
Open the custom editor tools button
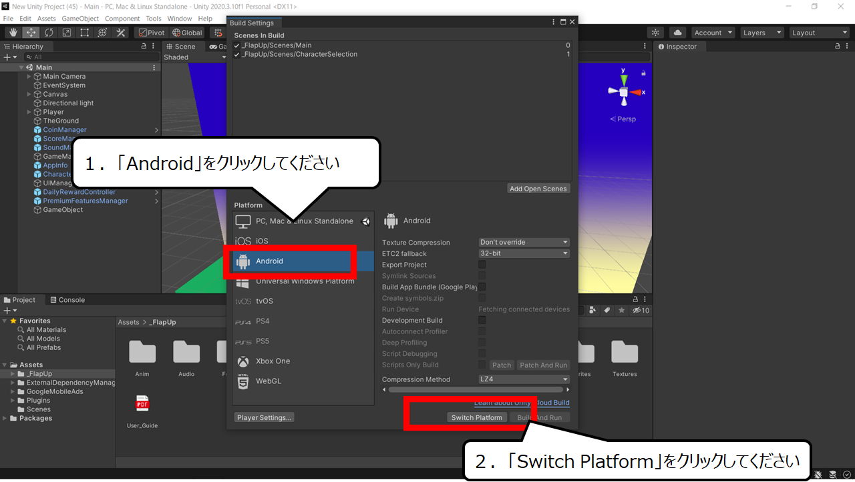click(121, 33)
